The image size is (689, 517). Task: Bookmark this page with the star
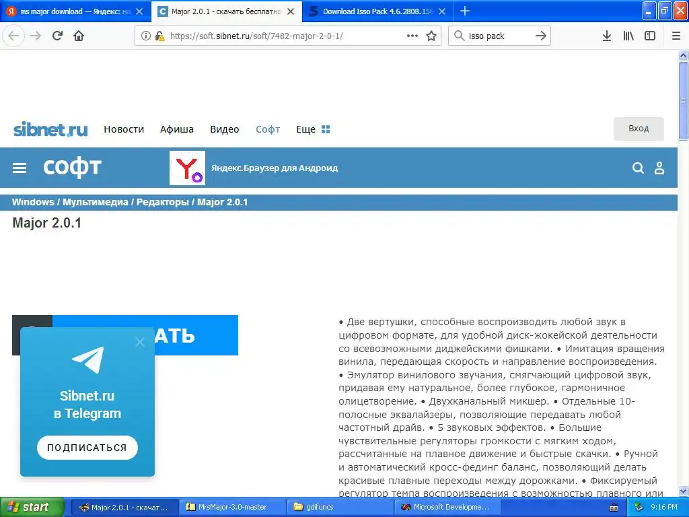point(431,36)
